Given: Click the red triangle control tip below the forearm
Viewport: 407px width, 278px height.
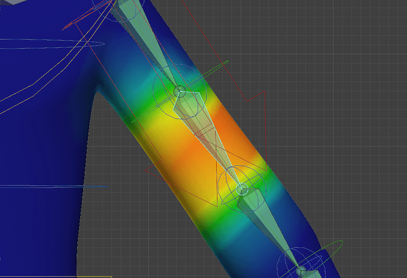Looking at the screenshot, I should click(x=217, y=207).
